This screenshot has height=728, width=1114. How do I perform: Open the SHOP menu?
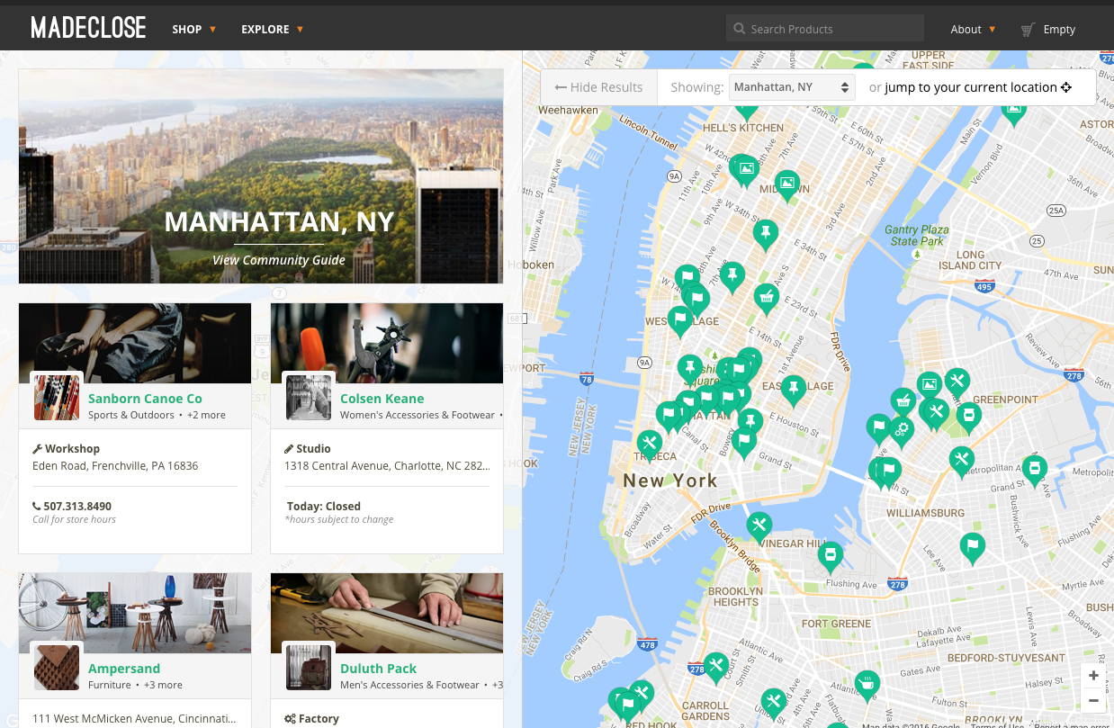coord(193,29)
